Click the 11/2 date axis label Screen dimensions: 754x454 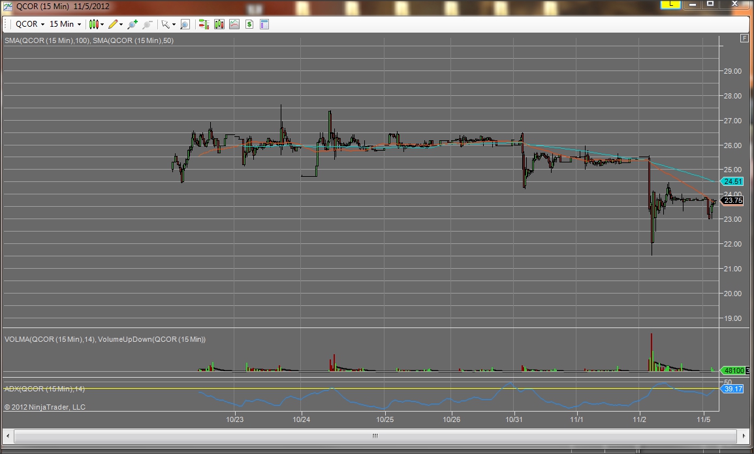640,419
